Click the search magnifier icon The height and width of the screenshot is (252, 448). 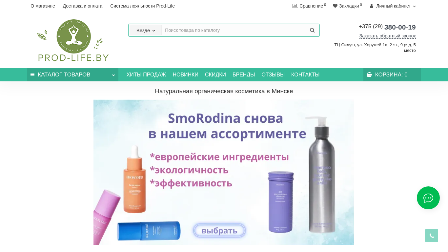click(312, 30)
